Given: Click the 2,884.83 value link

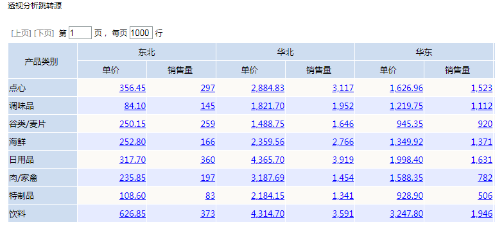Looking at the screenshot, I should [268, 88].
